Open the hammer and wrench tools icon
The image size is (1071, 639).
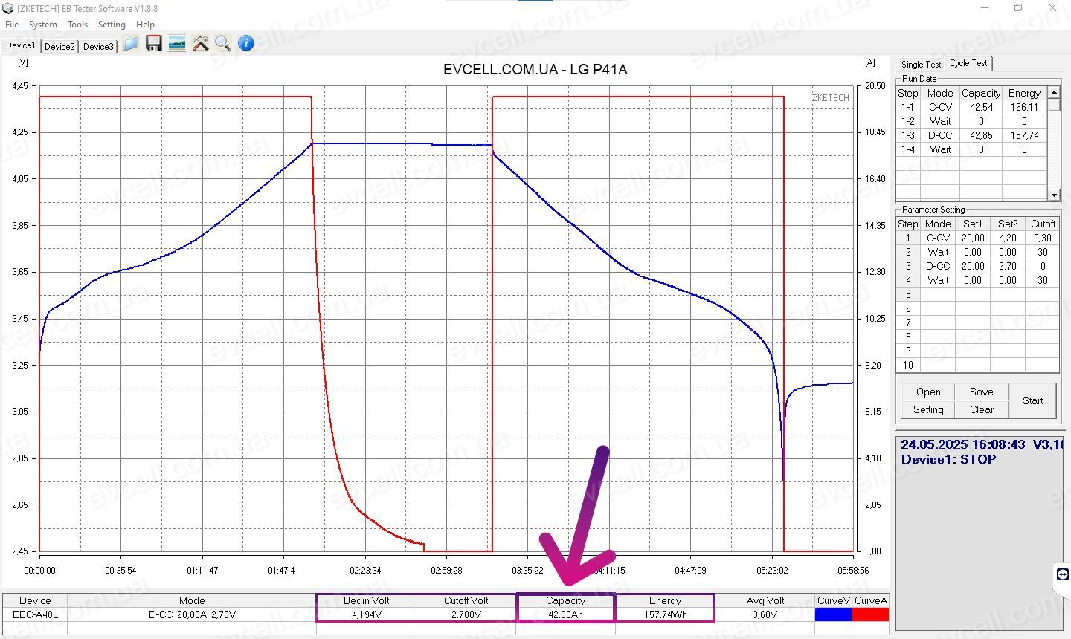coord(200,44)
